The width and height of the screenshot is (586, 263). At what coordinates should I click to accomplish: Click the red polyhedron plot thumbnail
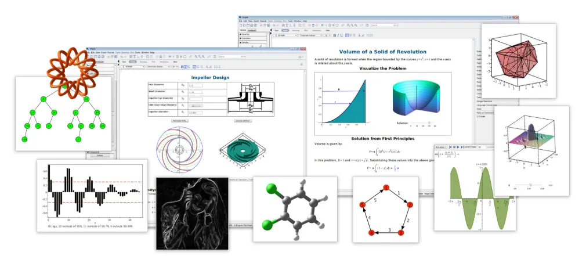(x=519, y=61)
